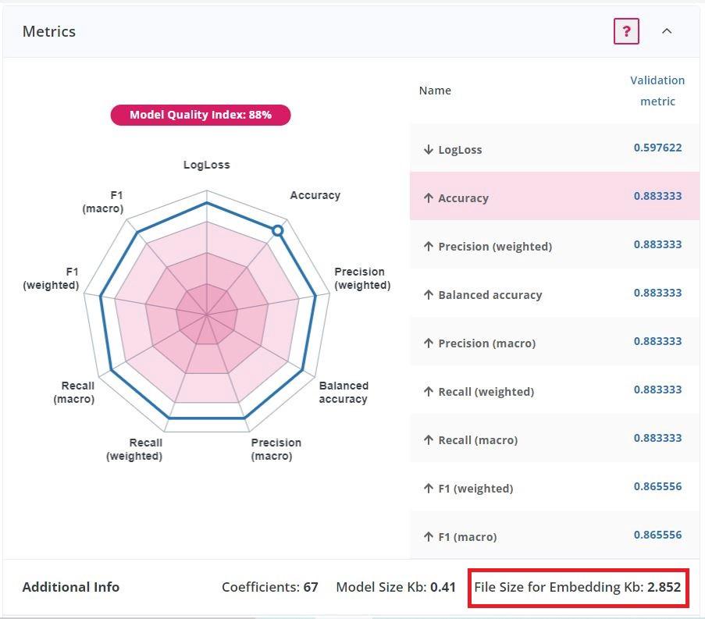Collapse the Metrics panel chevron

(667, 31)
